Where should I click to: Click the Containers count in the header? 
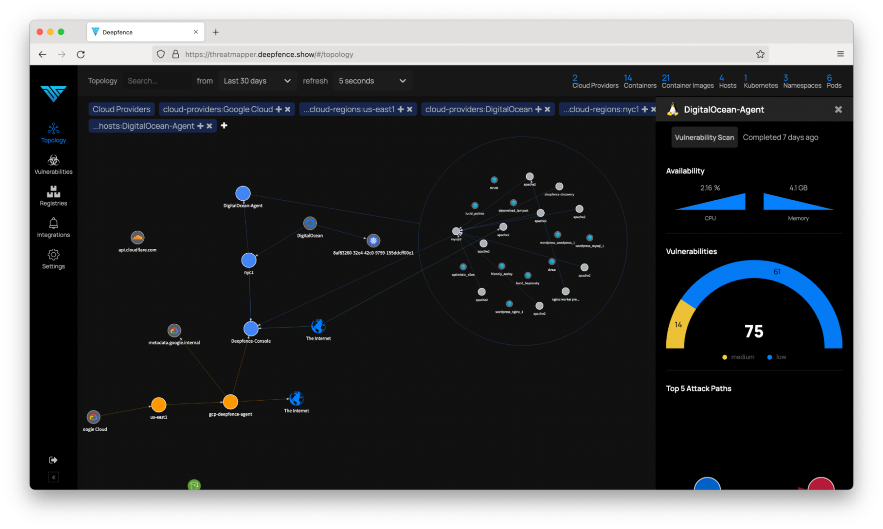point(640,81)
